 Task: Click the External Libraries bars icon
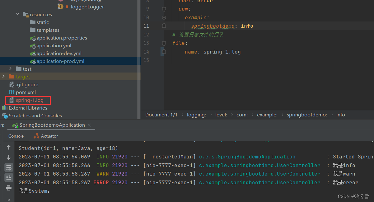(5, 108)
